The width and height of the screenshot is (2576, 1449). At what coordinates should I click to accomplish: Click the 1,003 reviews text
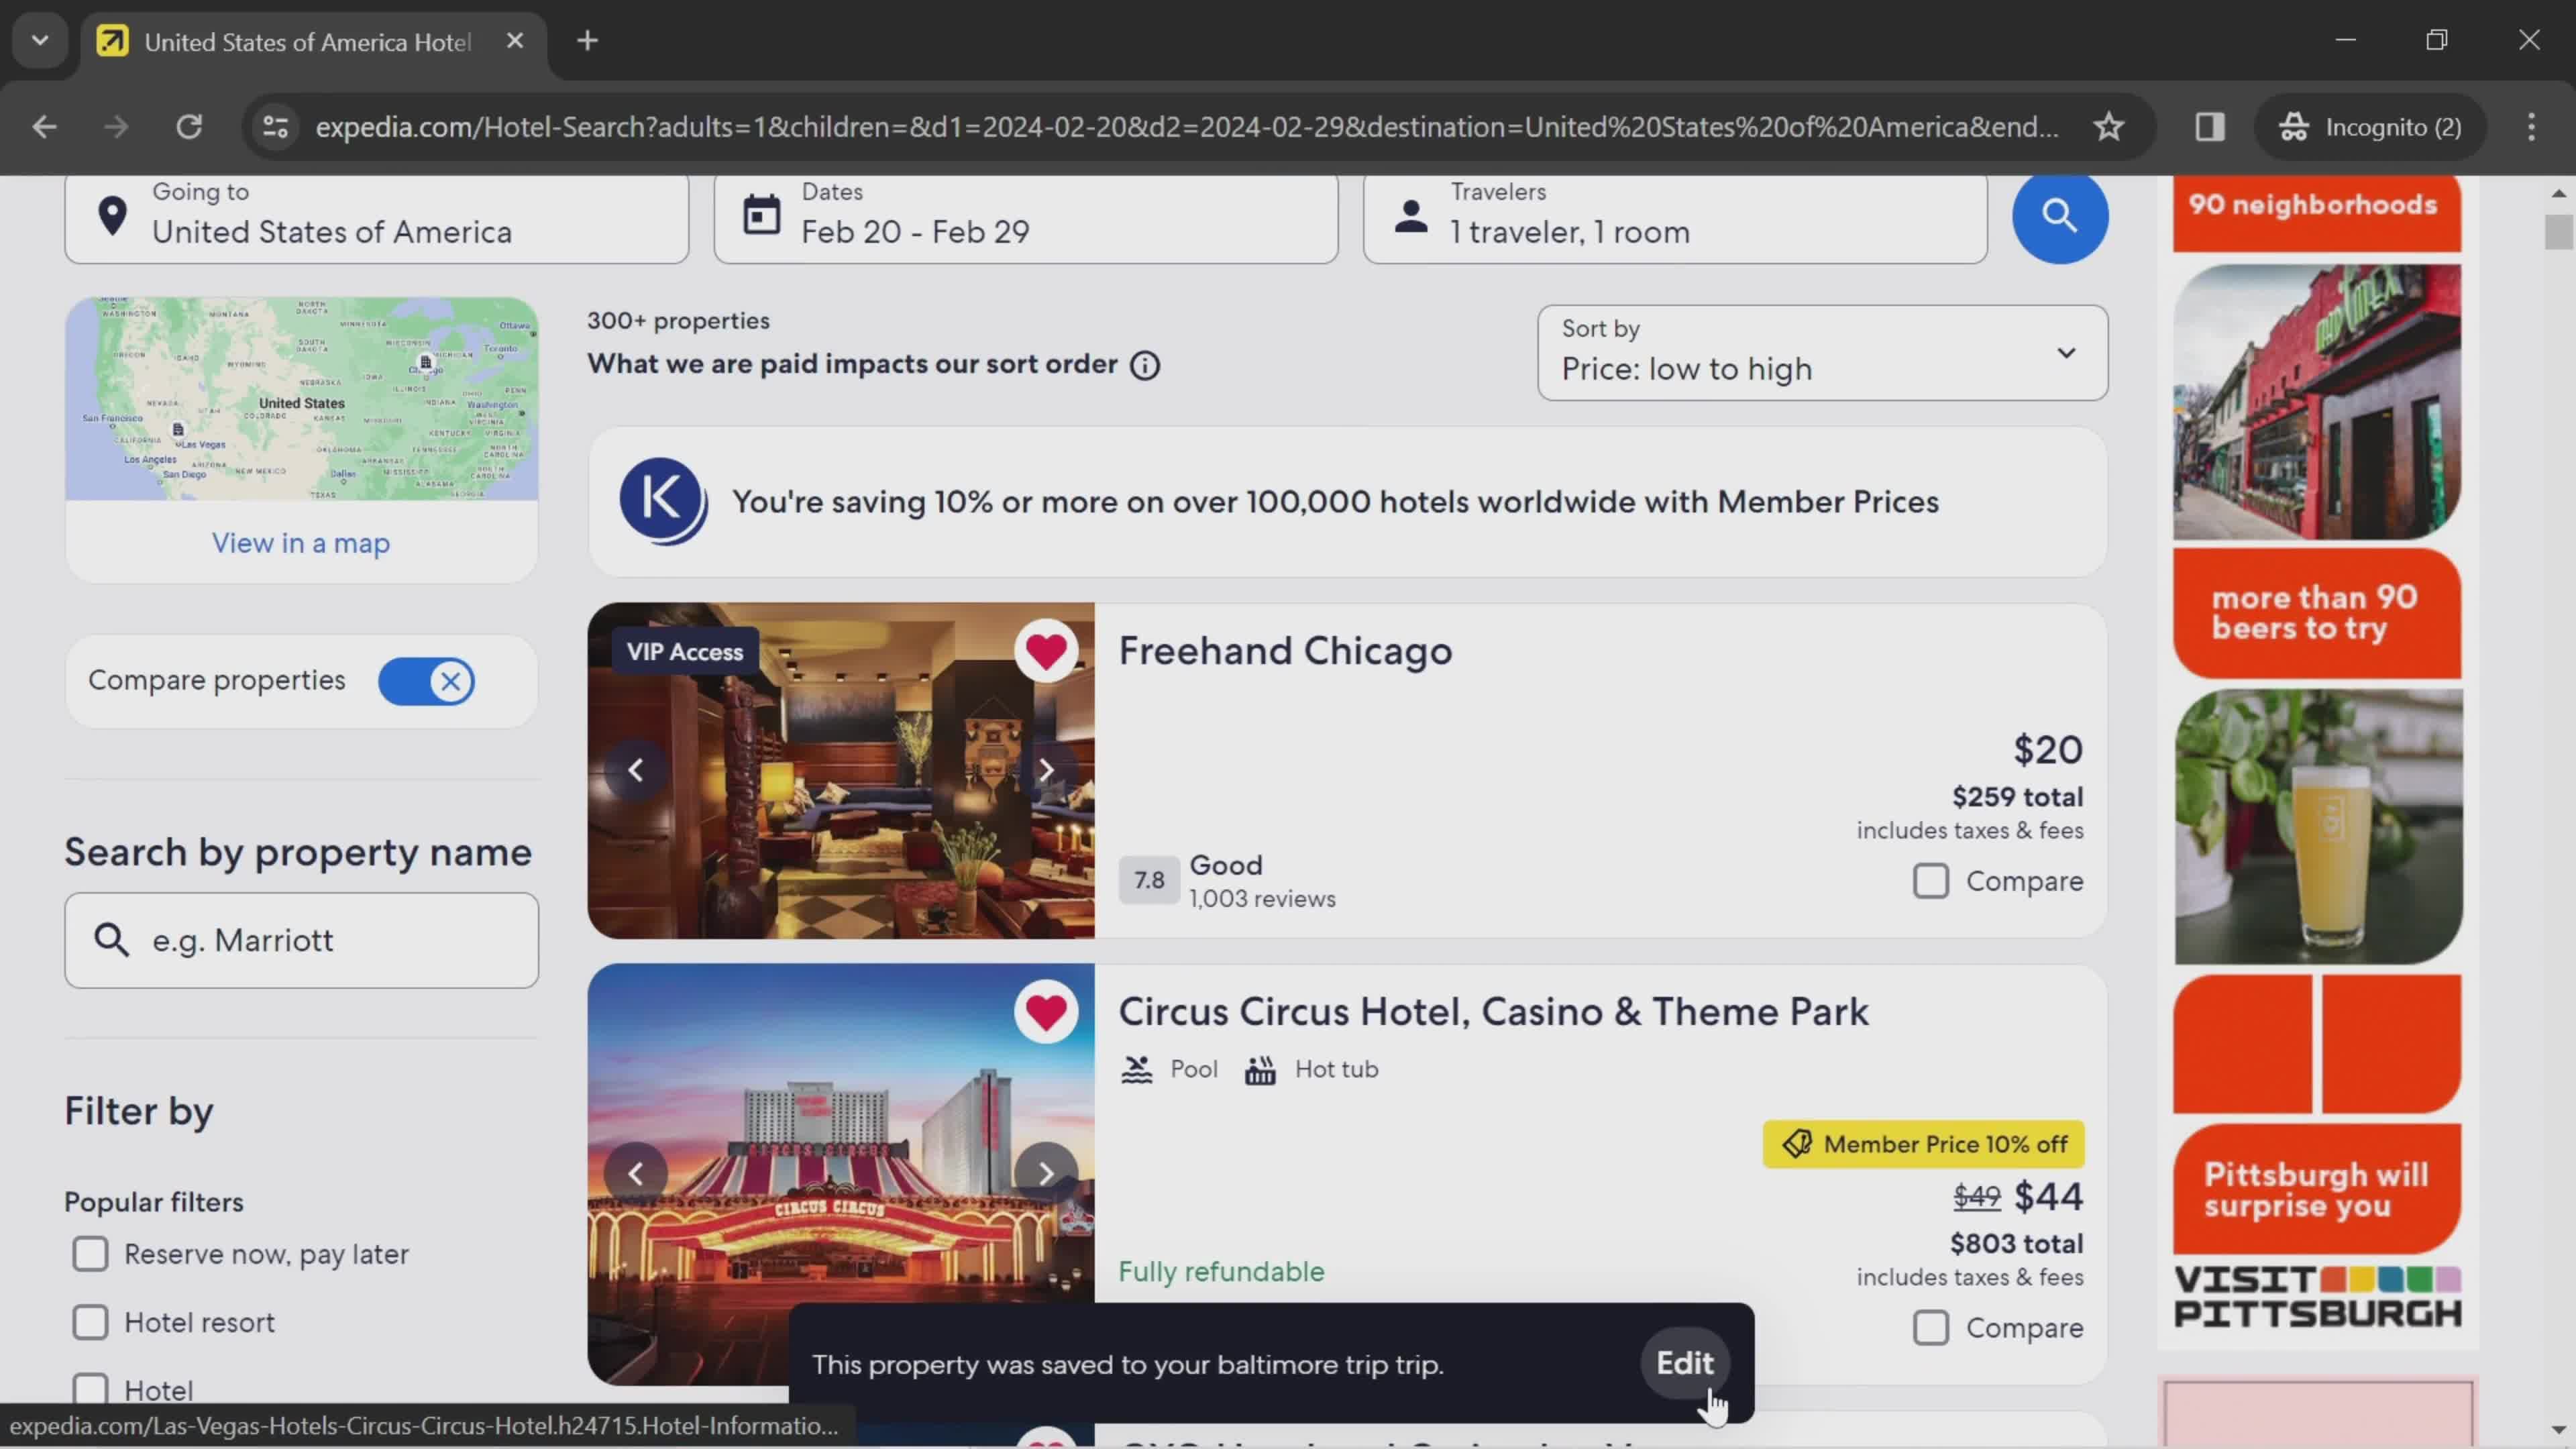1262,899
